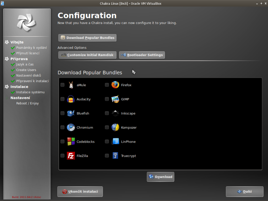Image resolution: width=268 pixels, height=201 pixels.
Task: Click the green checkmark beside Poznámky k vydání
Action: (x=13, y=48)
